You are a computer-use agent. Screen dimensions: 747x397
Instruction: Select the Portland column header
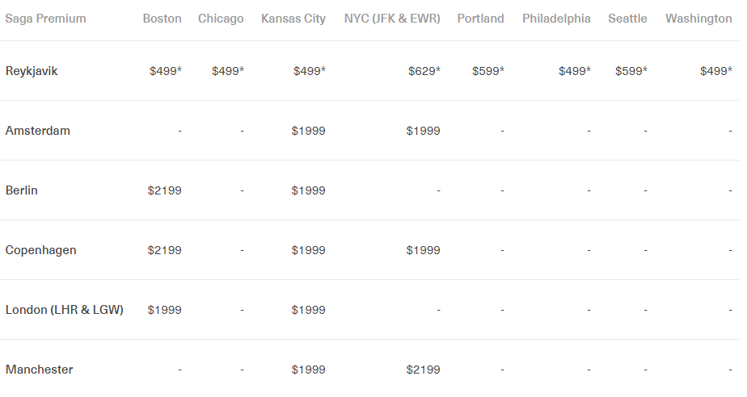click(x=480, y=19)
